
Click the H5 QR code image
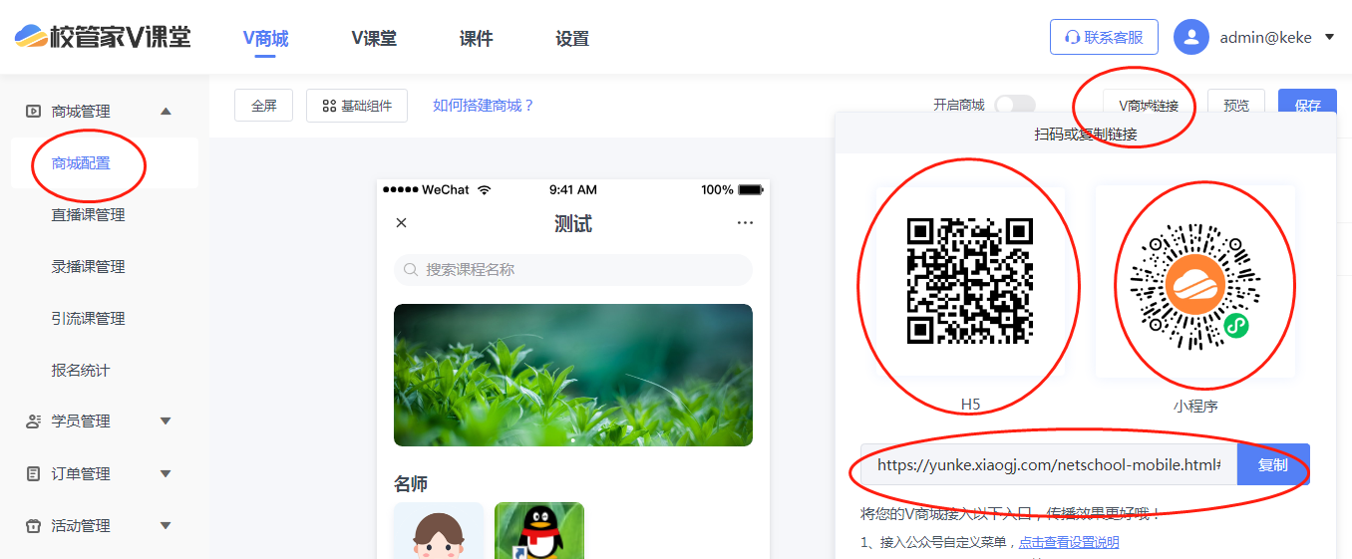[x=970, y=281]
